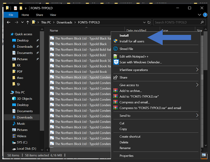Open the theo folder

coord(20,78)
